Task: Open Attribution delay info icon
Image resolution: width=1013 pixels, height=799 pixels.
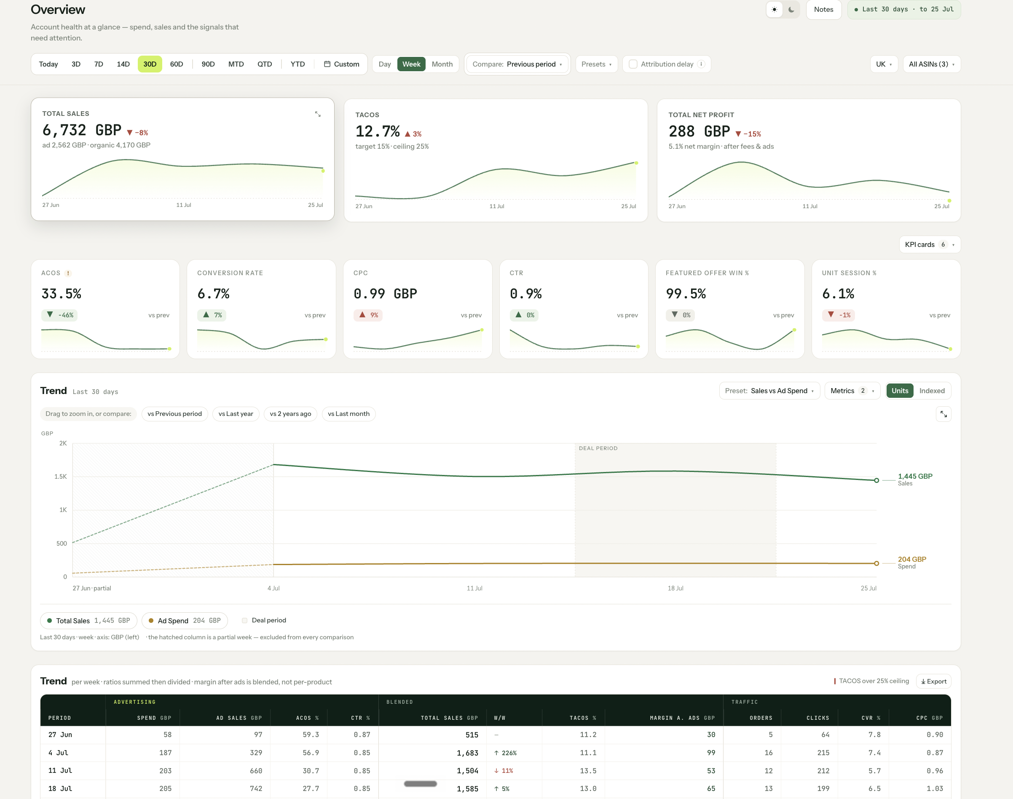Action: coord(701,64)
